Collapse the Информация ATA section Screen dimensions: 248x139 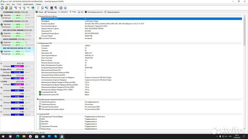[38, 43]
